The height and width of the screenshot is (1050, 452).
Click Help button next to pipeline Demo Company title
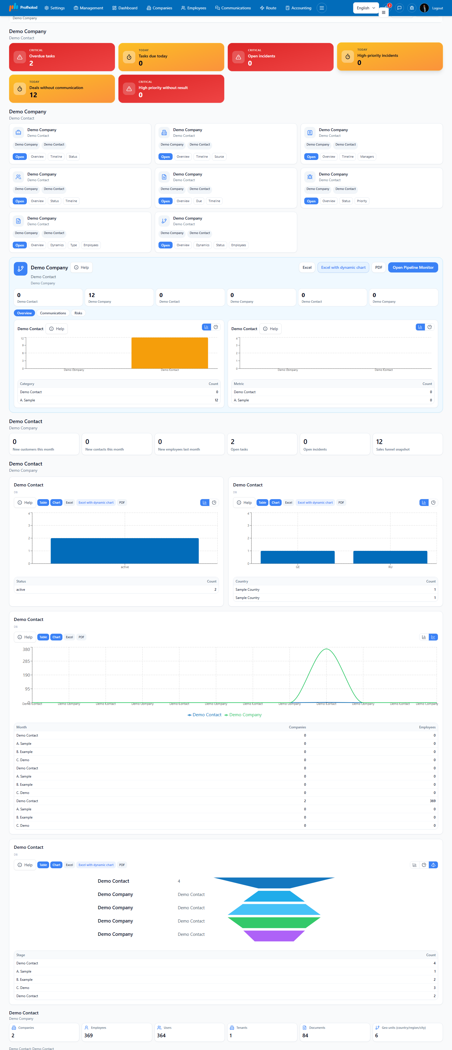point(82,267)
